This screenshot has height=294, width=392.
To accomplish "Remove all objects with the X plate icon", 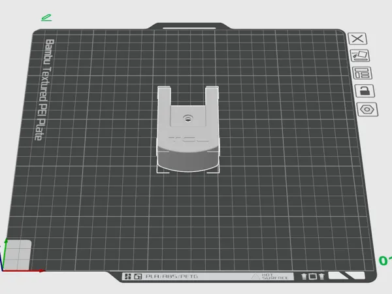I will point(357,39).
